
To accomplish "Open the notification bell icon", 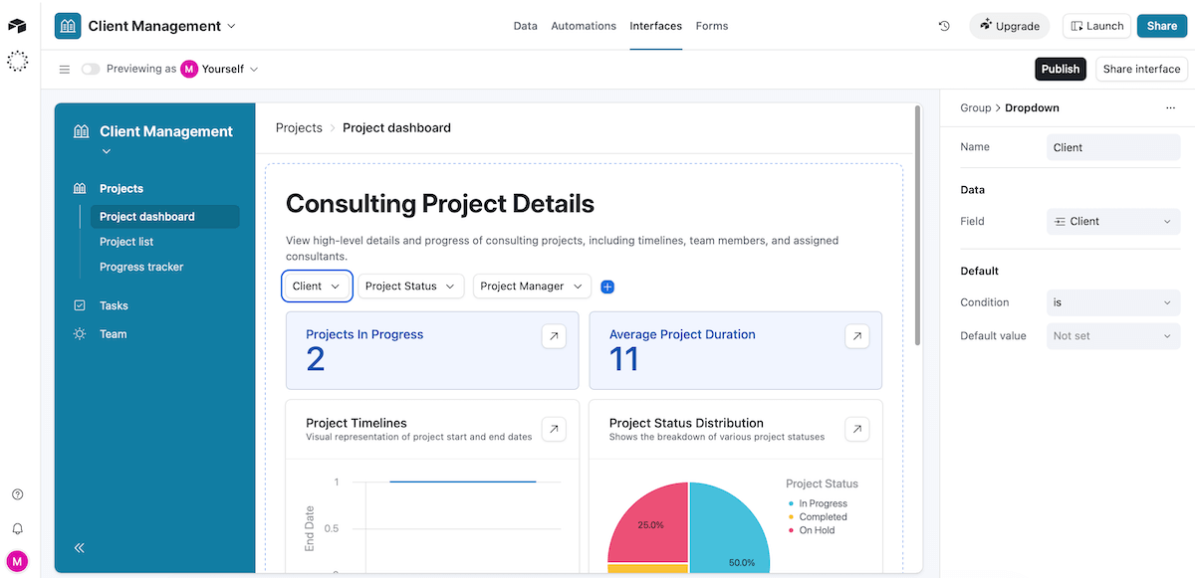I will click(x=18, y=528).
